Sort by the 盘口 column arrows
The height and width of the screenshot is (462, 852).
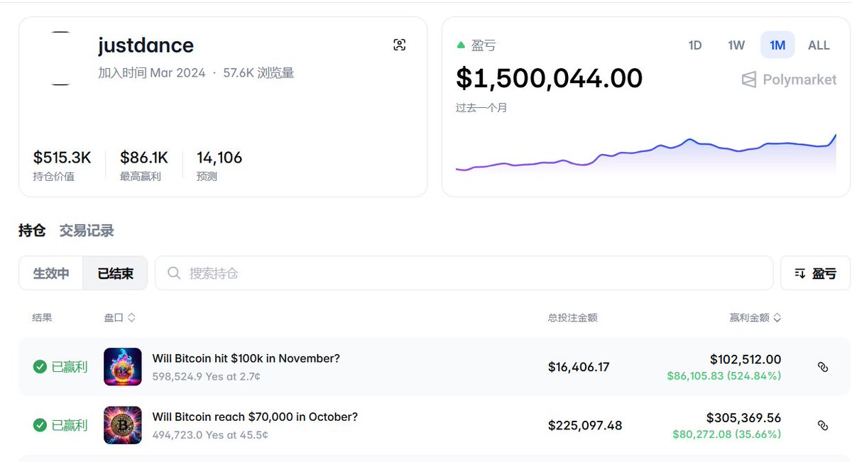(131, 318)
